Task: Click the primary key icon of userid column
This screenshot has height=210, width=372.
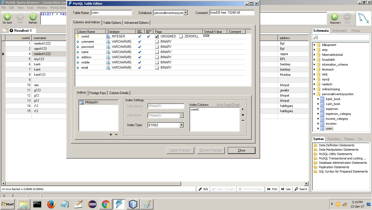Action: coord(78,36)
